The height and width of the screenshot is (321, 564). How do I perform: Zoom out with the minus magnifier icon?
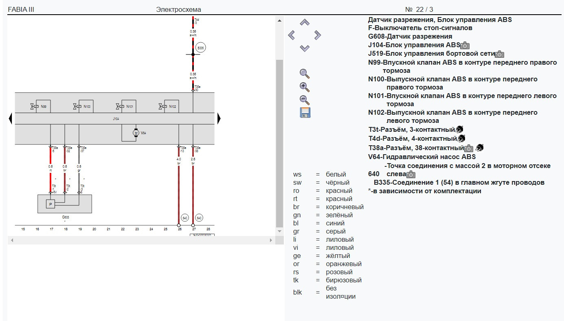point(305,99)
